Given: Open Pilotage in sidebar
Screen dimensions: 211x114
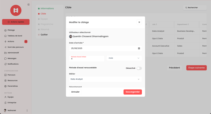Looking at the screenshot, I should (x=11, y=30).
